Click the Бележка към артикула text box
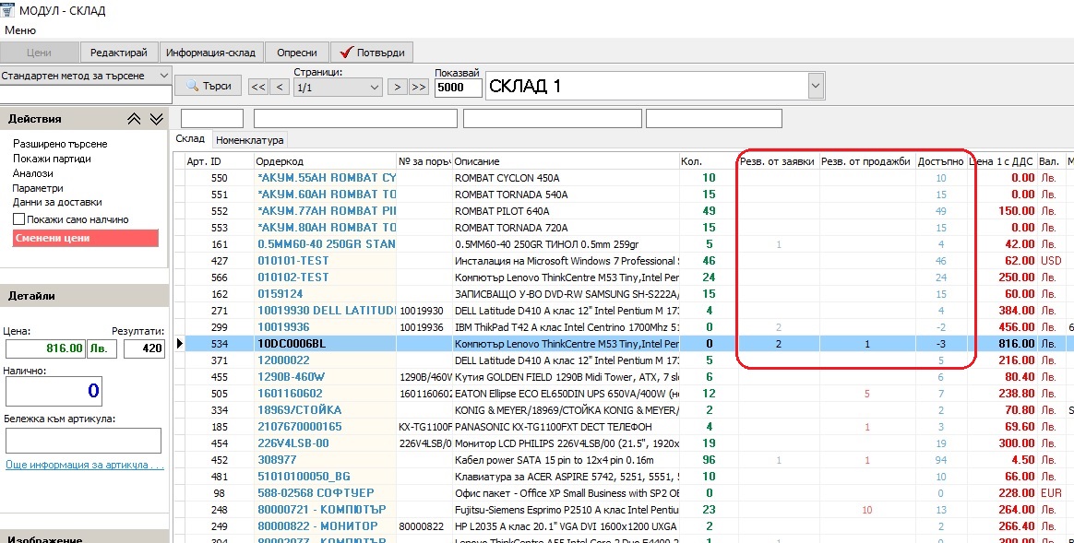 [x=83, y=441]
